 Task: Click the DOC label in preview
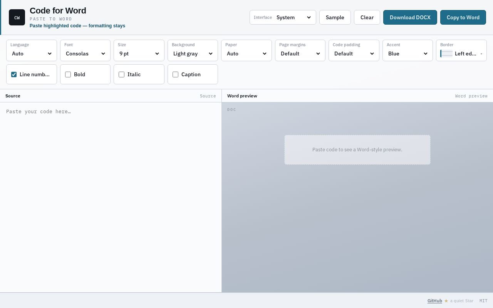coord(231,110)
